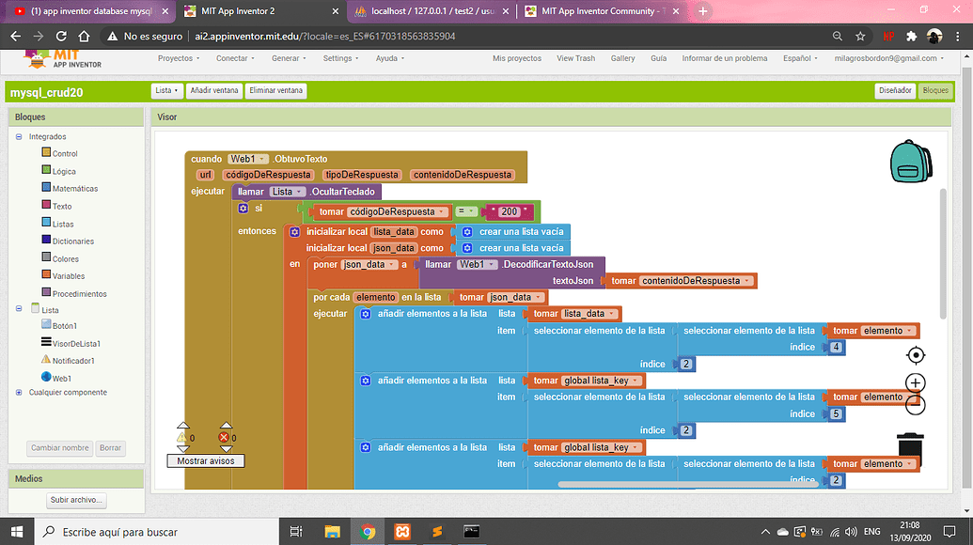Open mutator gear on 'si' block

point(243,208)
